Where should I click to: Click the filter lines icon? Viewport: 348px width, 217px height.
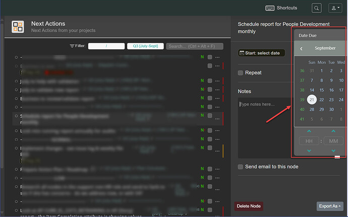[x=72, y=46]
